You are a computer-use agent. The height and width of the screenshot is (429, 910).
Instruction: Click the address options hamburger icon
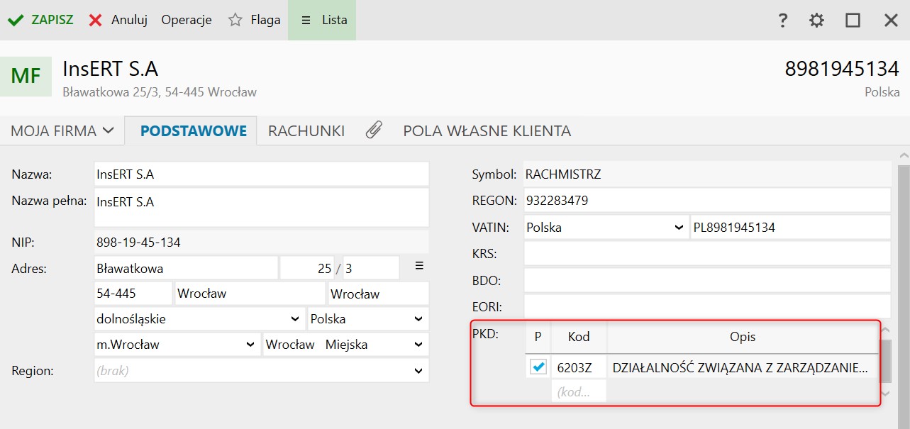click(419, 266)
